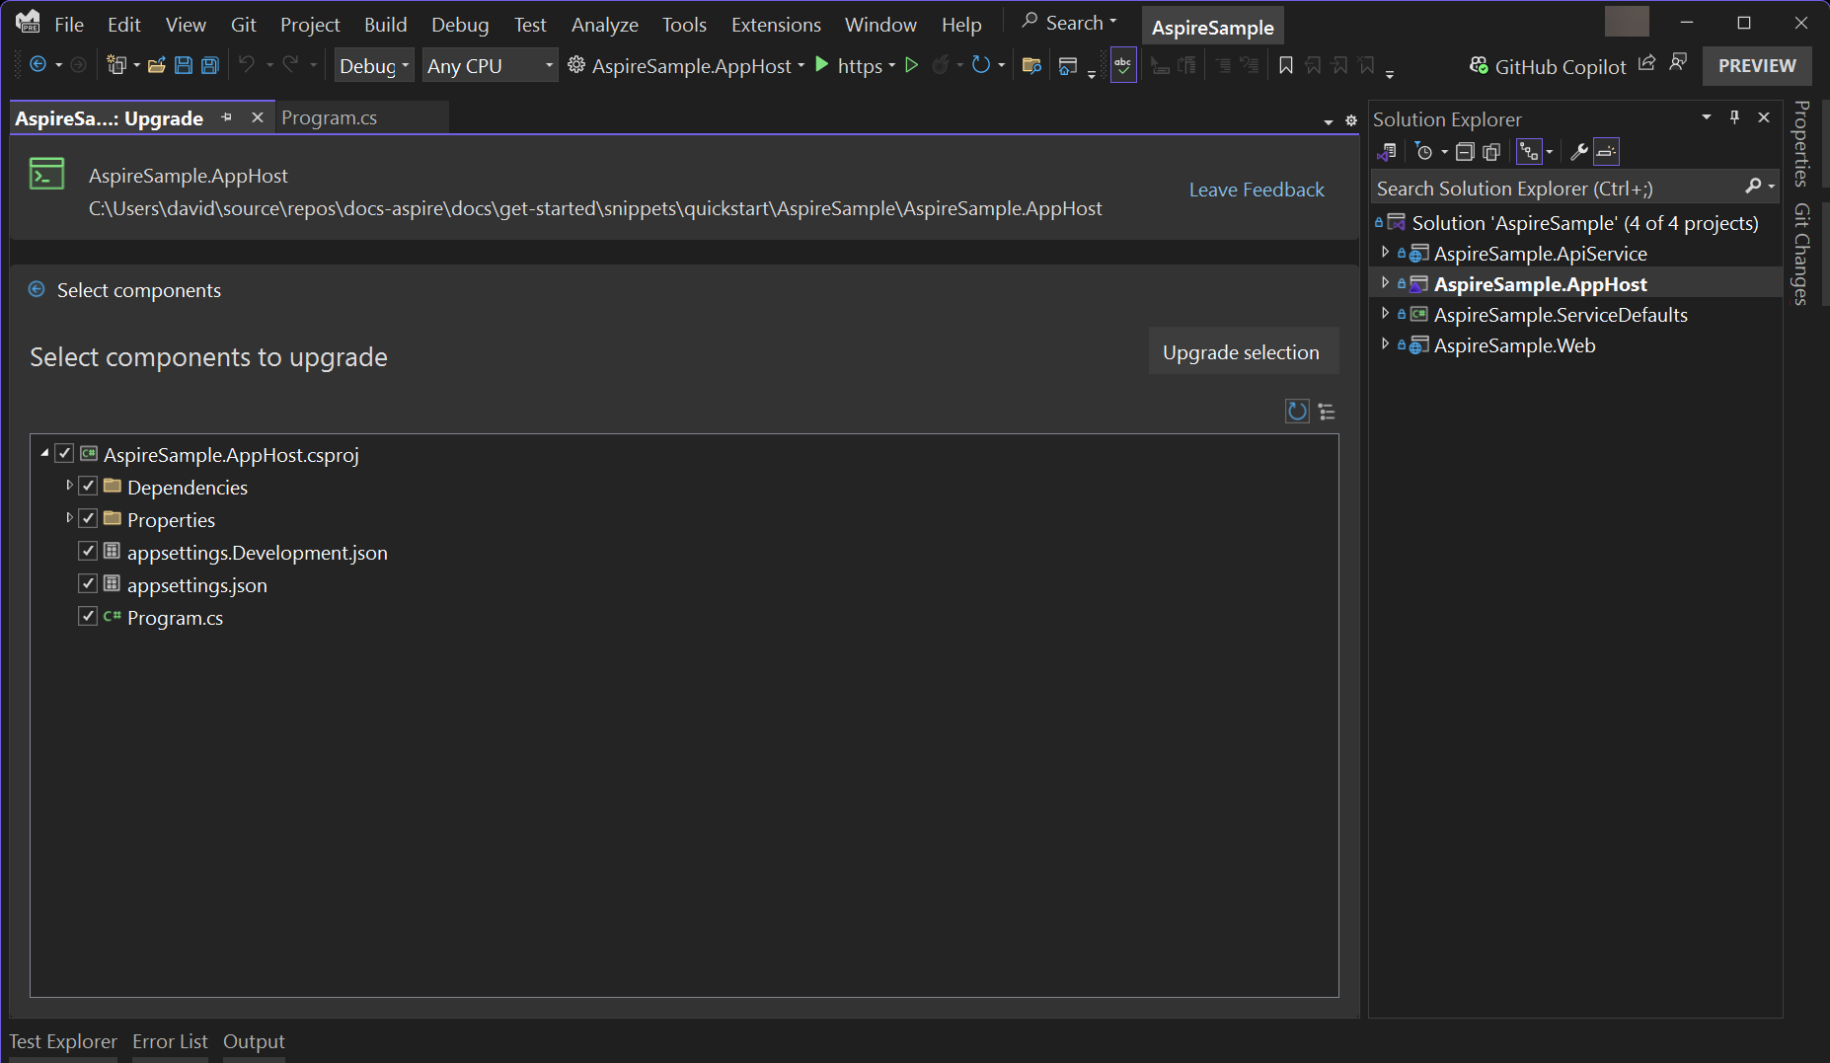Click the Upgrade selection button

(x=1241, y=352)
